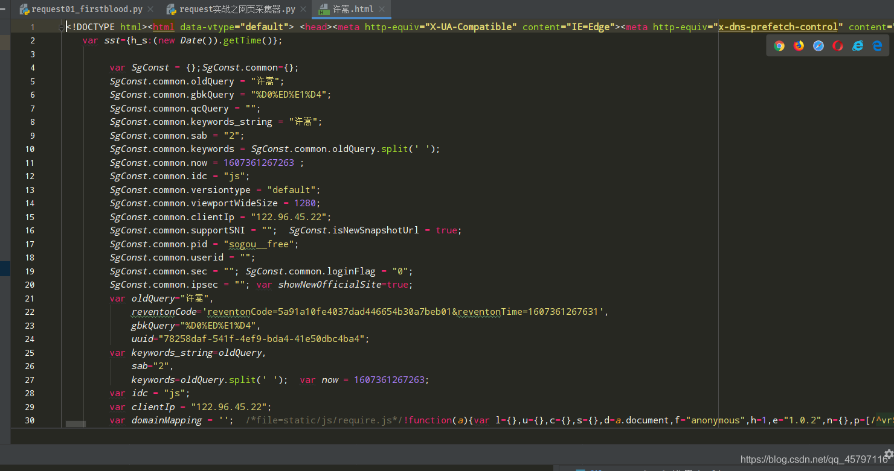Click supportSNI on line 16
The height and width of the screenshot is (471, 894).
point(218,230)
